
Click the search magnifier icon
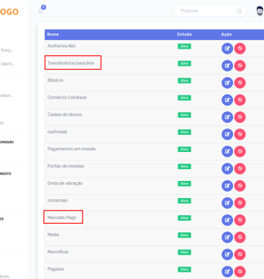240,11
